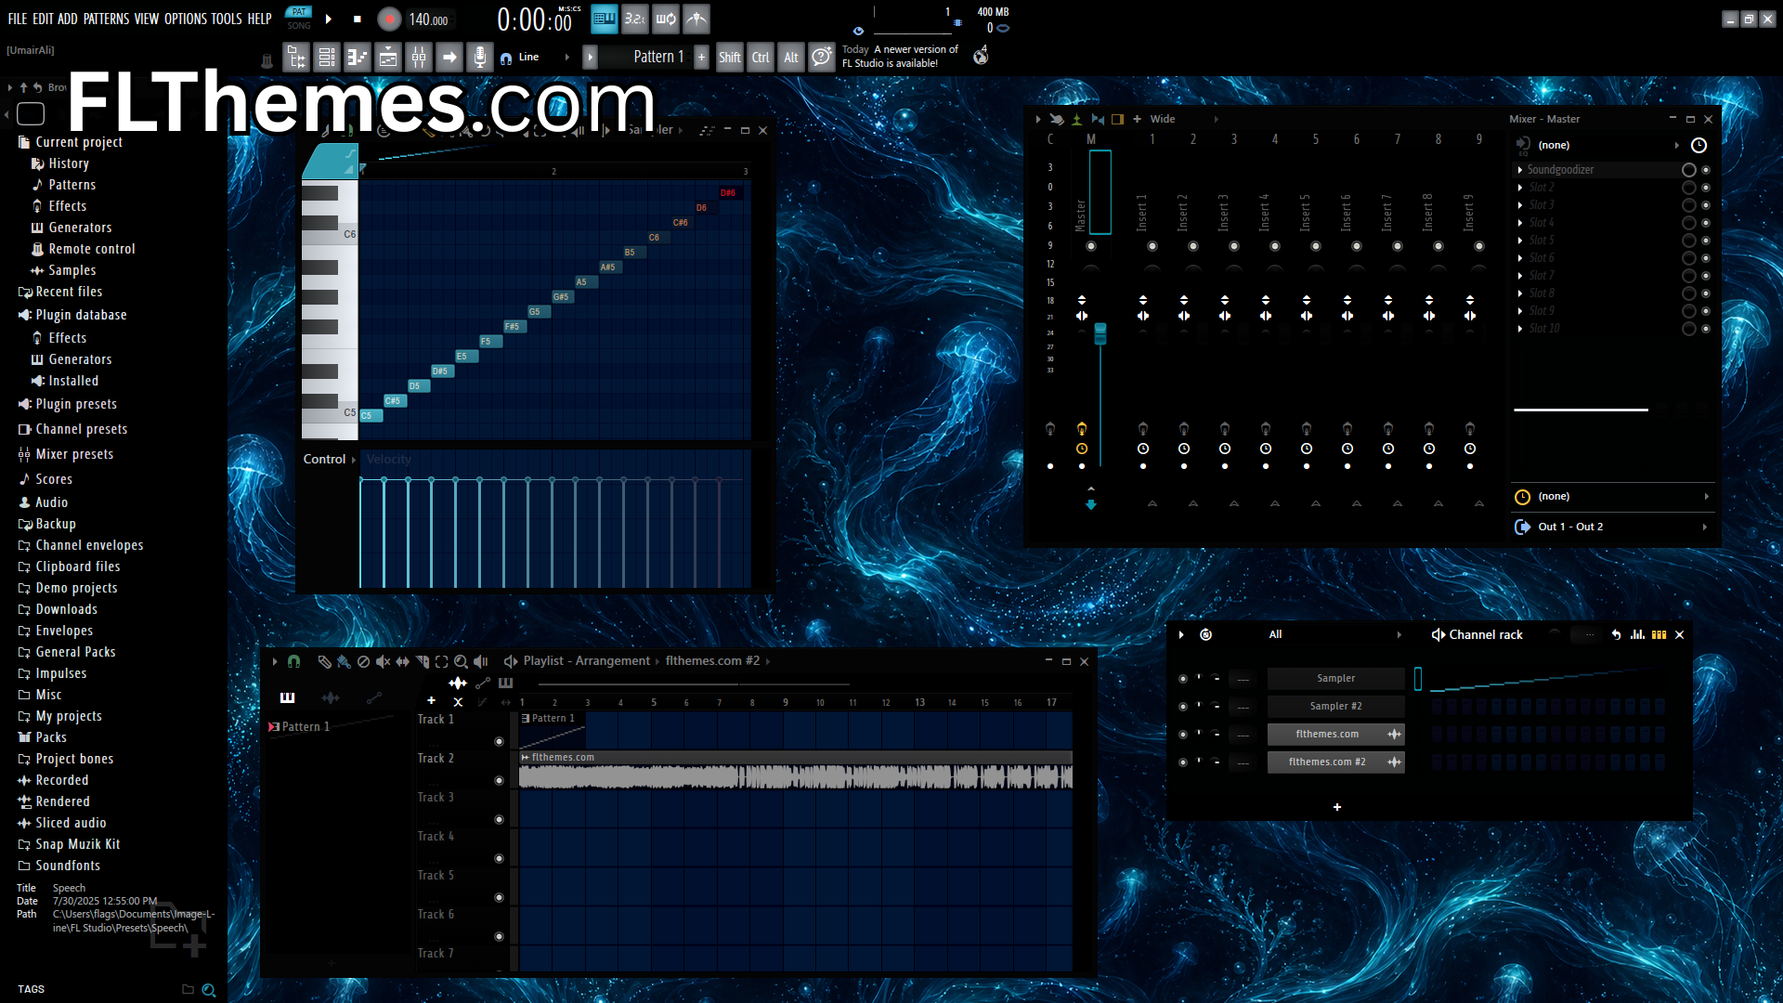This screenshot has height=1003, width=1783.
Task: Toggle the countdown before recording icon
Action: pos(635,19)
